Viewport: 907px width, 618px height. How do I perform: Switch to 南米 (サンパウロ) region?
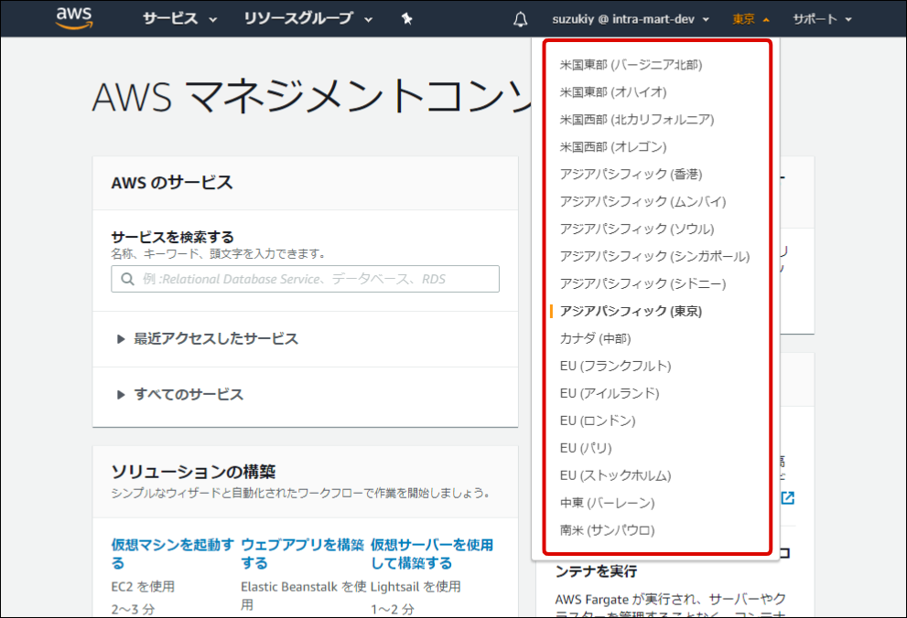pos(607,531)
